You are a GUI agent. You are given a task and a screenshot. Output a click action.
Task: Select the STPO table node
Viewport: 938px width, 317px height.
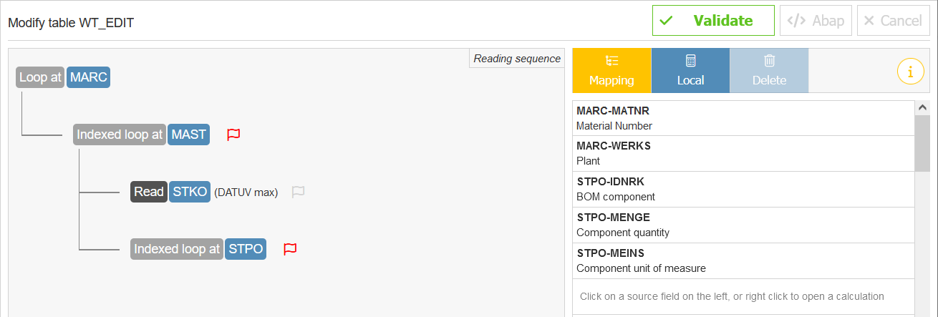point(246,249)
